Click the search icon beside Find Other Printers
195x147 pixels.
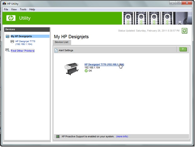pyautogui.click(x=8, y=51)
